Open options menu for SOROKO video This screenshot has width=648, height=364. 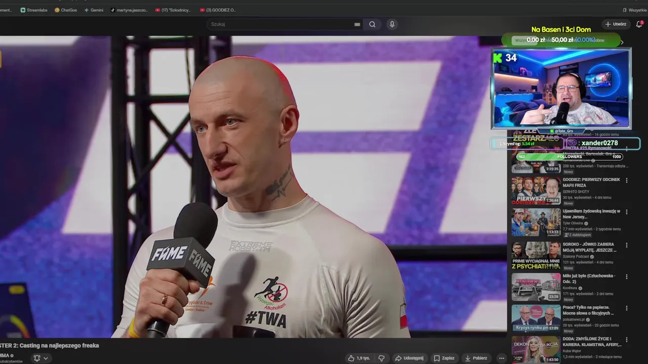point(627,245)
